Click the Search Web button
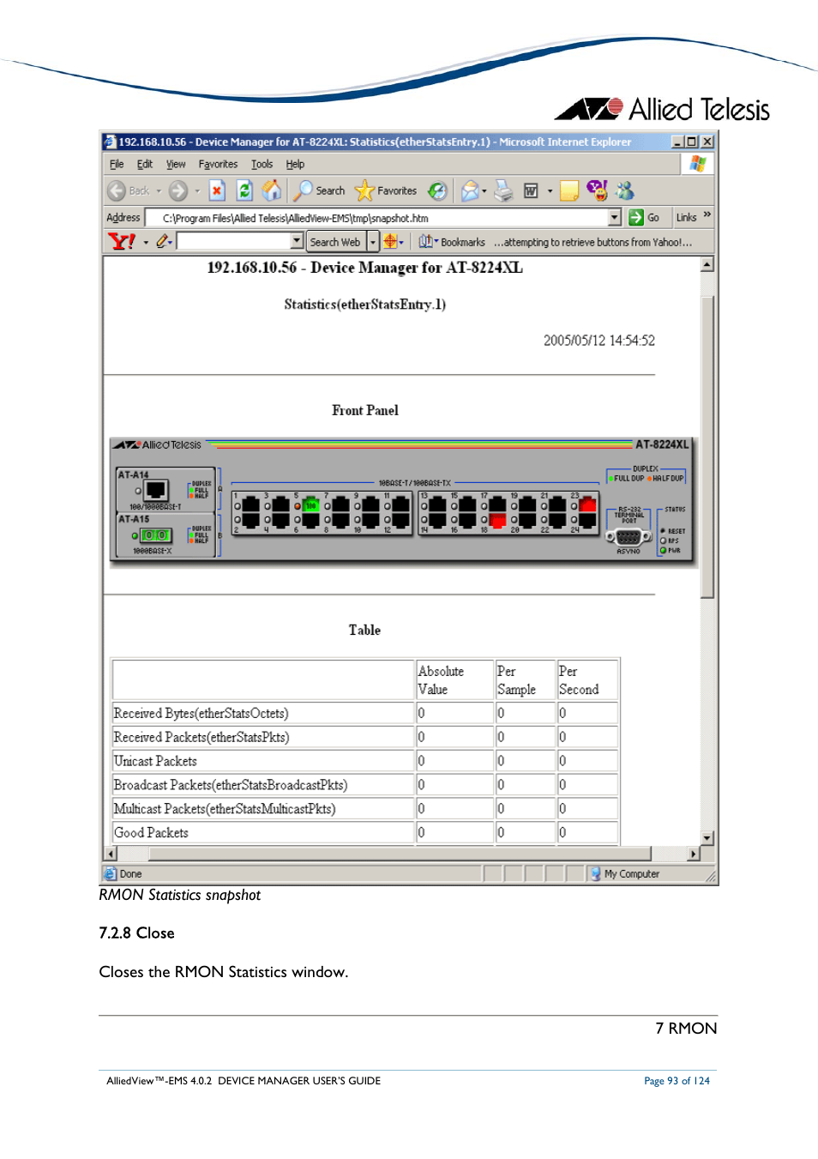Screen dimensions: 818x1159 335,242
